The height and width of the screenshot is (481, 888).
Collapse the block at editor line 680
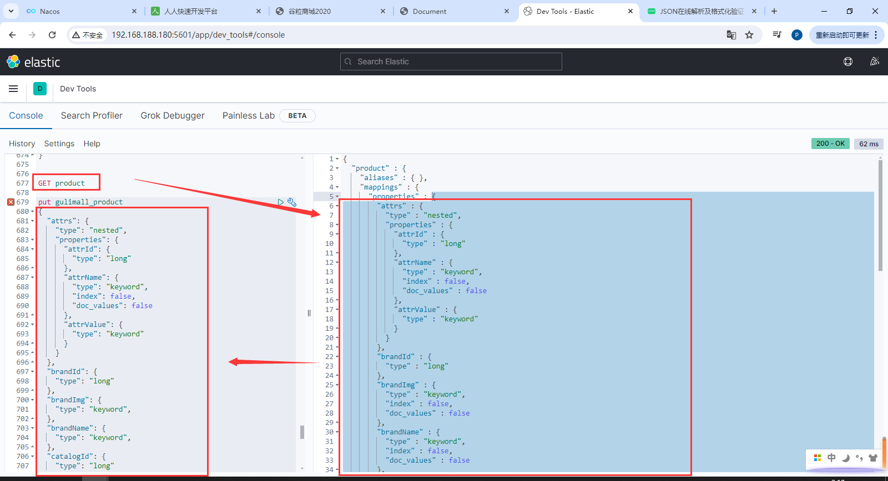(x=32, y=212)
